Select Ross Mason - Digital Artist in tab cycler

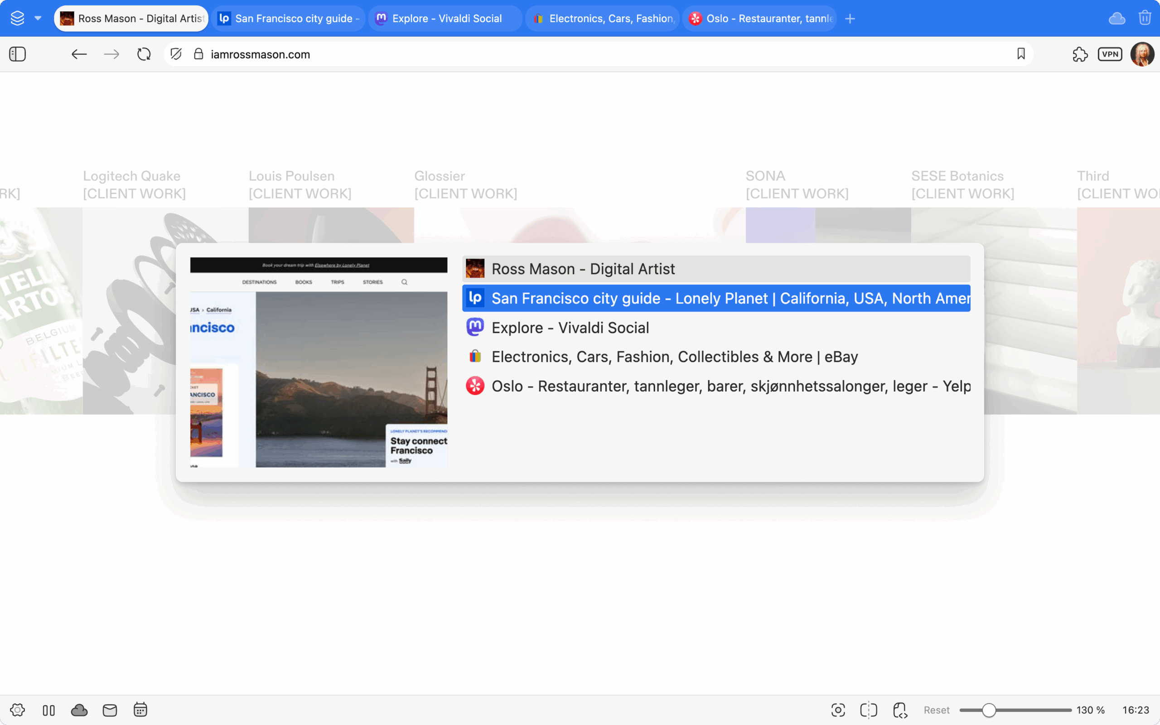(716, 269)
